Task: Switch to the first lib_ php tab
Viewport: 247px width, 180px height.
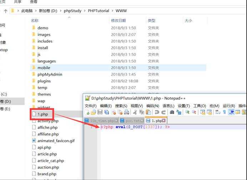Action: point(102,121)
